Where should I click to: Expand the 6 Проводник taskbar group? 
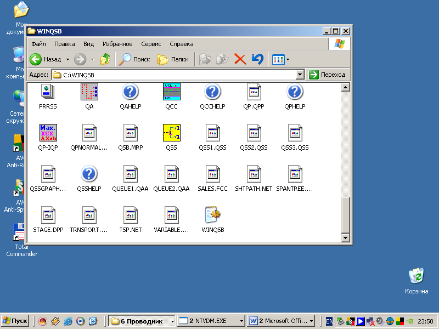(x=172, y=321)
